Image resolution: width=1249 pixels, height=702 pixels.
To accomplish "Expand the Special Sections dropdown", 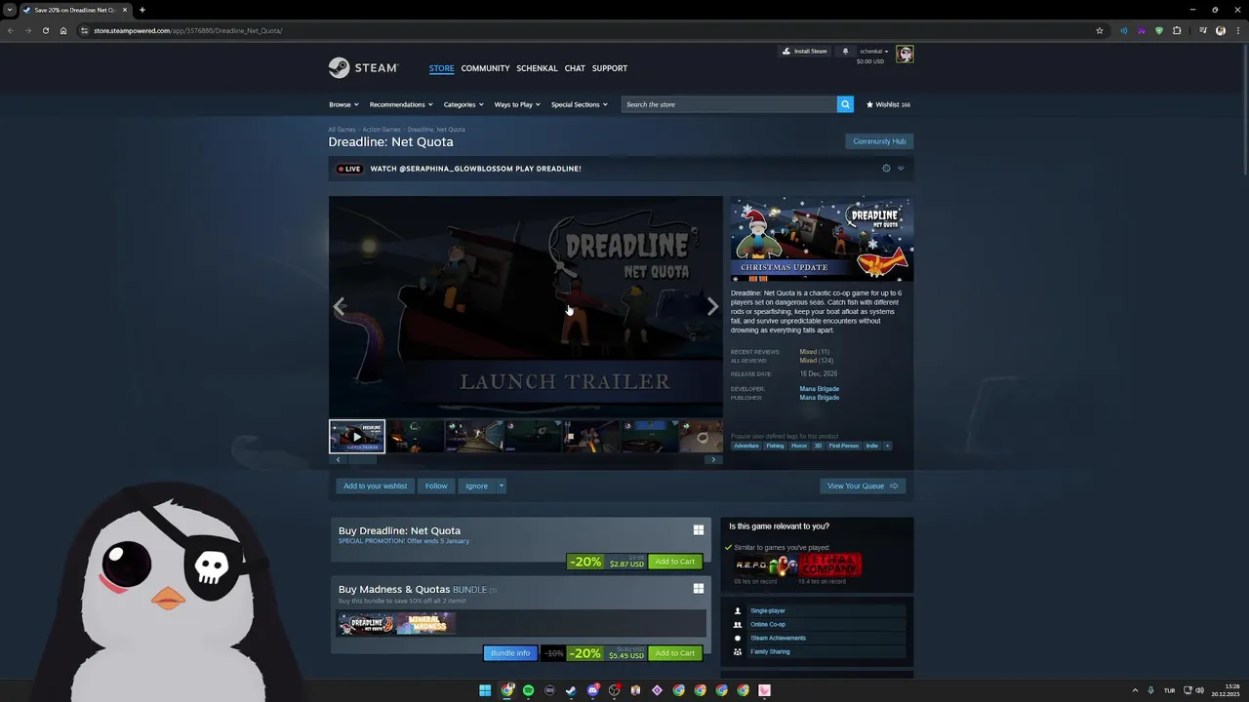I will coord(580,104).
